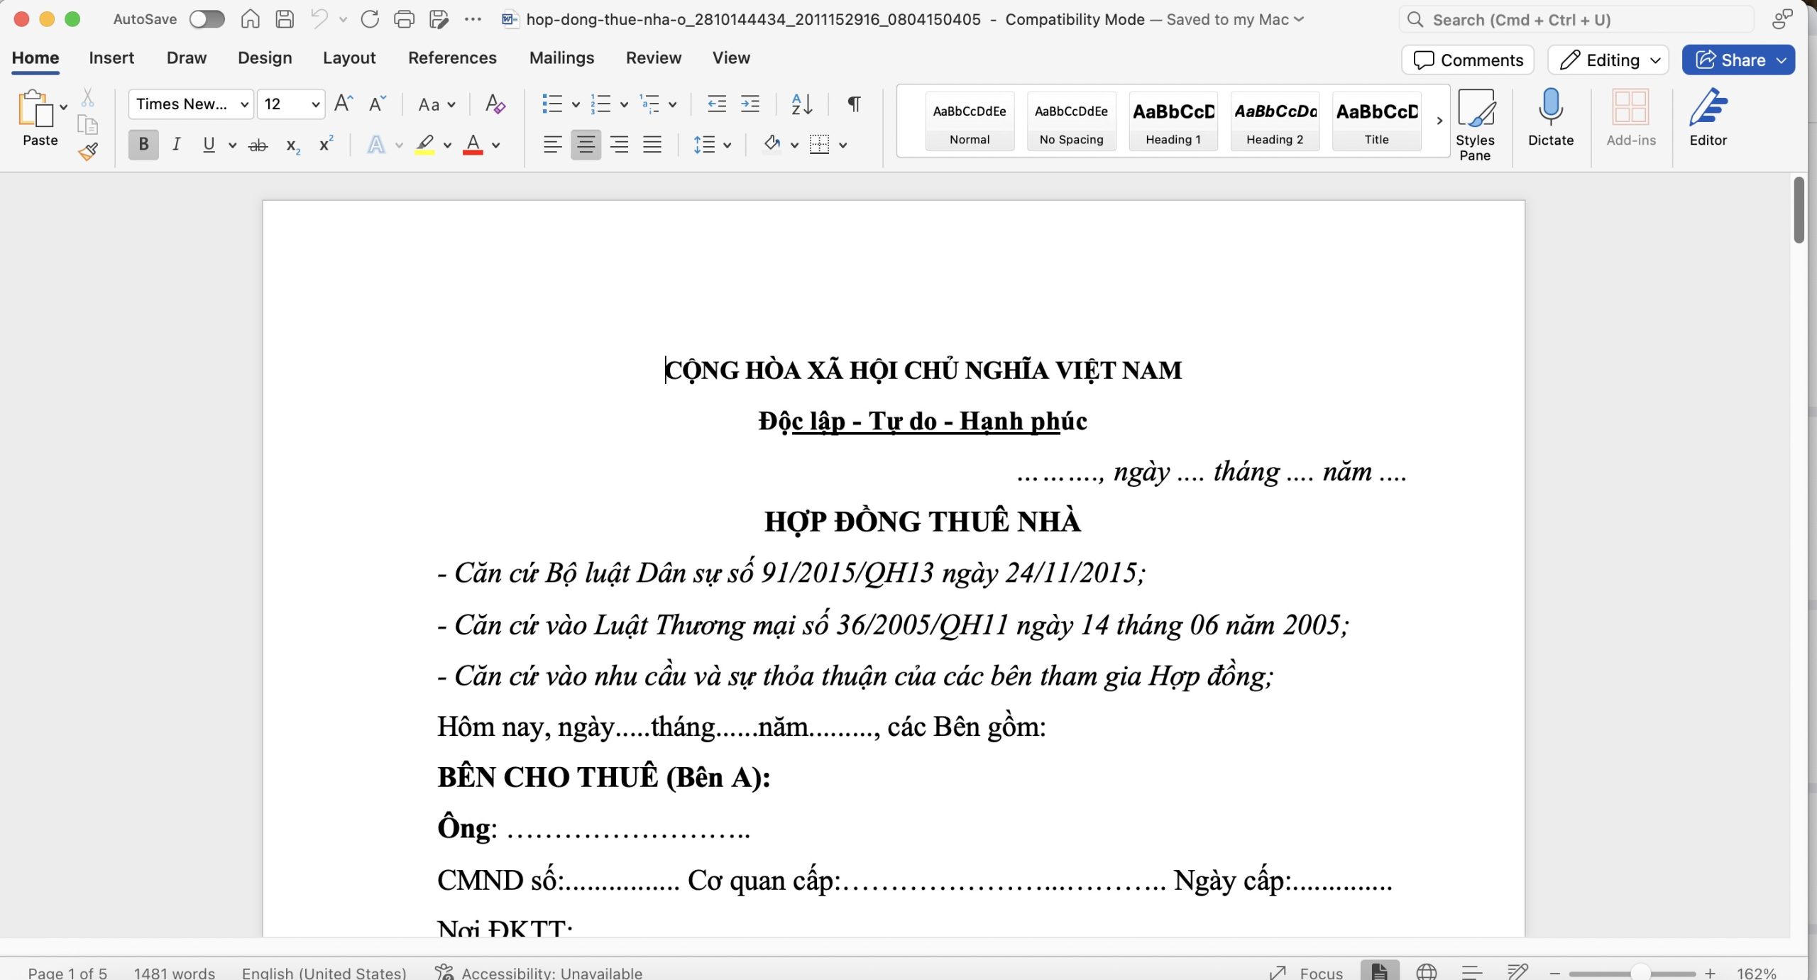Viewport: 1817px width, 980px height.
Task: Click the Paste clipboard icon
Action: [35, 110]
